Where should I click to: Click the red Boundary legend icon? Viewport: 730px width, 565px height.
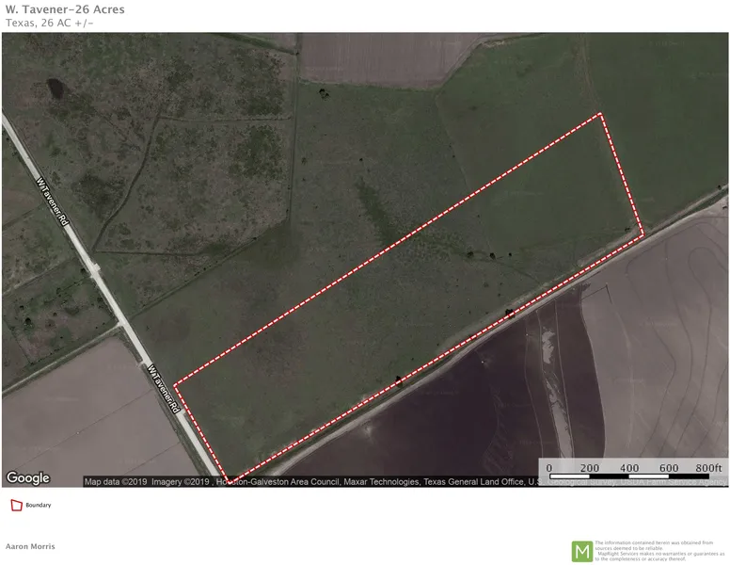[x=15, y=506]
